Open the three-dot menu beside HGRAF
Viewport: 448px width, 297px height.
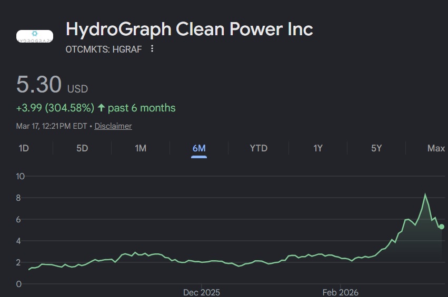click(x=152, y=49)
